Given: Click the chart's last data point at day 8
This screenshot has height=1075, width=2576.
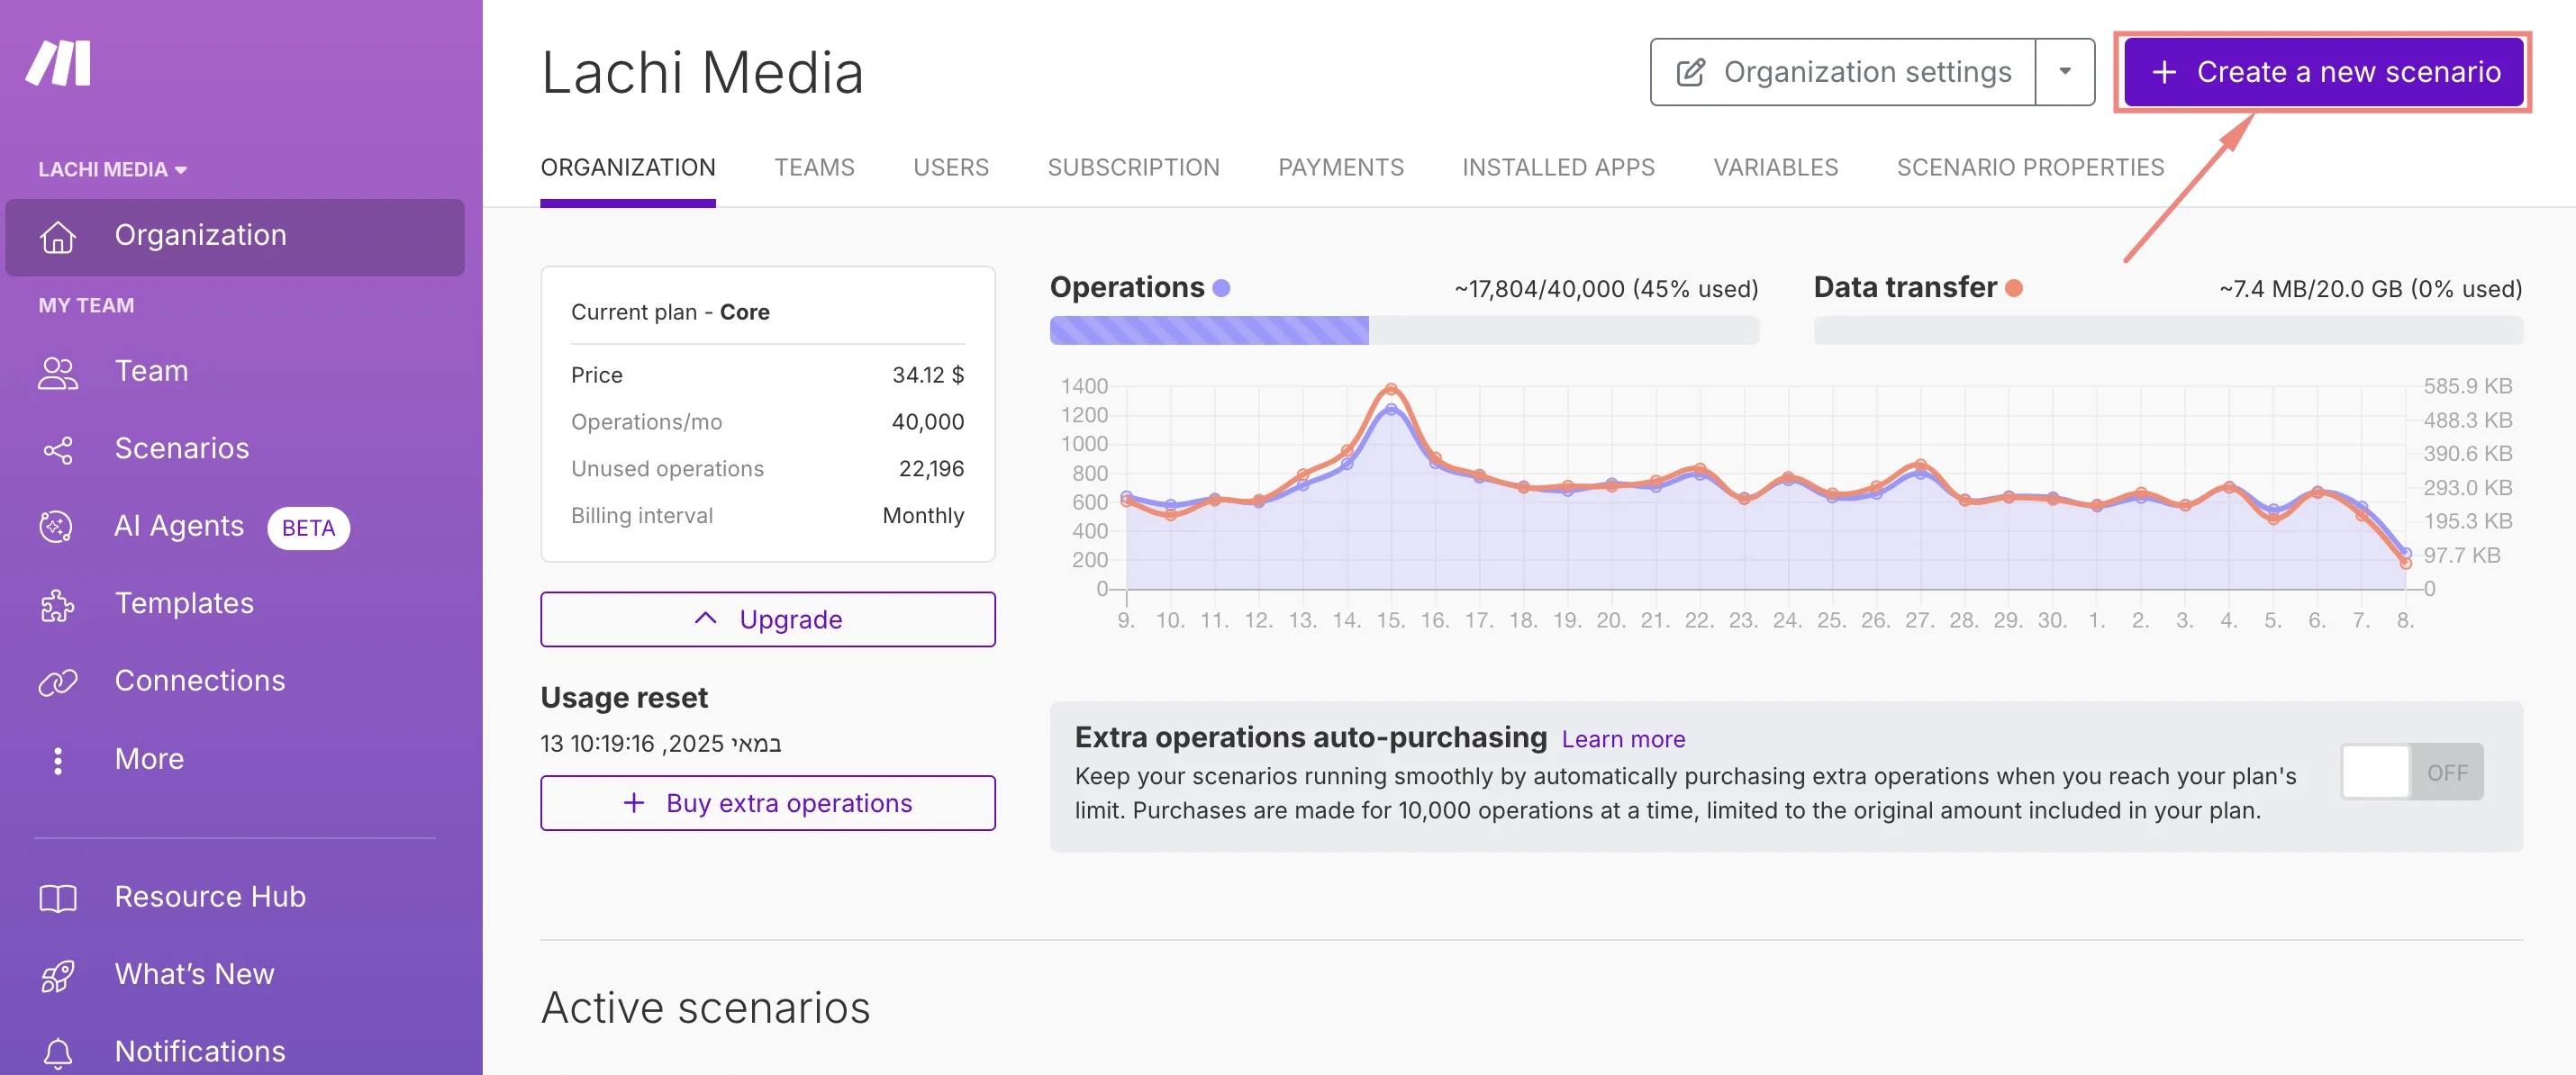Looking at the screenshot, I should coord(2405,563).
